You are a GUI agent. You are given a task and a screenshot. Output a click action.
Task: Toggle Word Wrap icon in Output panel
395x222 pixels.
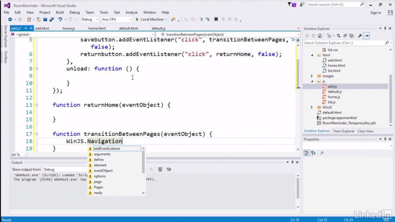169,169
